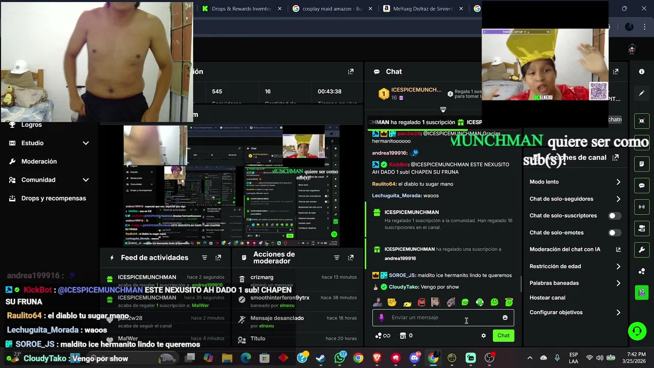Image resolution: width=654 pixels, height=368 pixels.
Task: Click the stream preview thumbnail
Action: [231, 186]
